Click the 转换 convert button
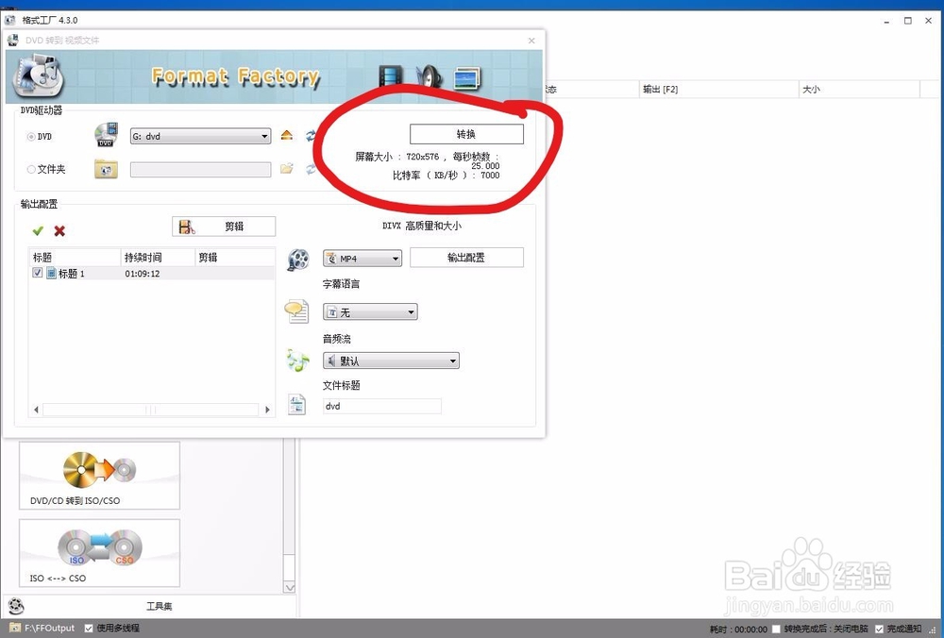Screen dimensions: 944x638 pyautogui.click(x=466, y=134)
